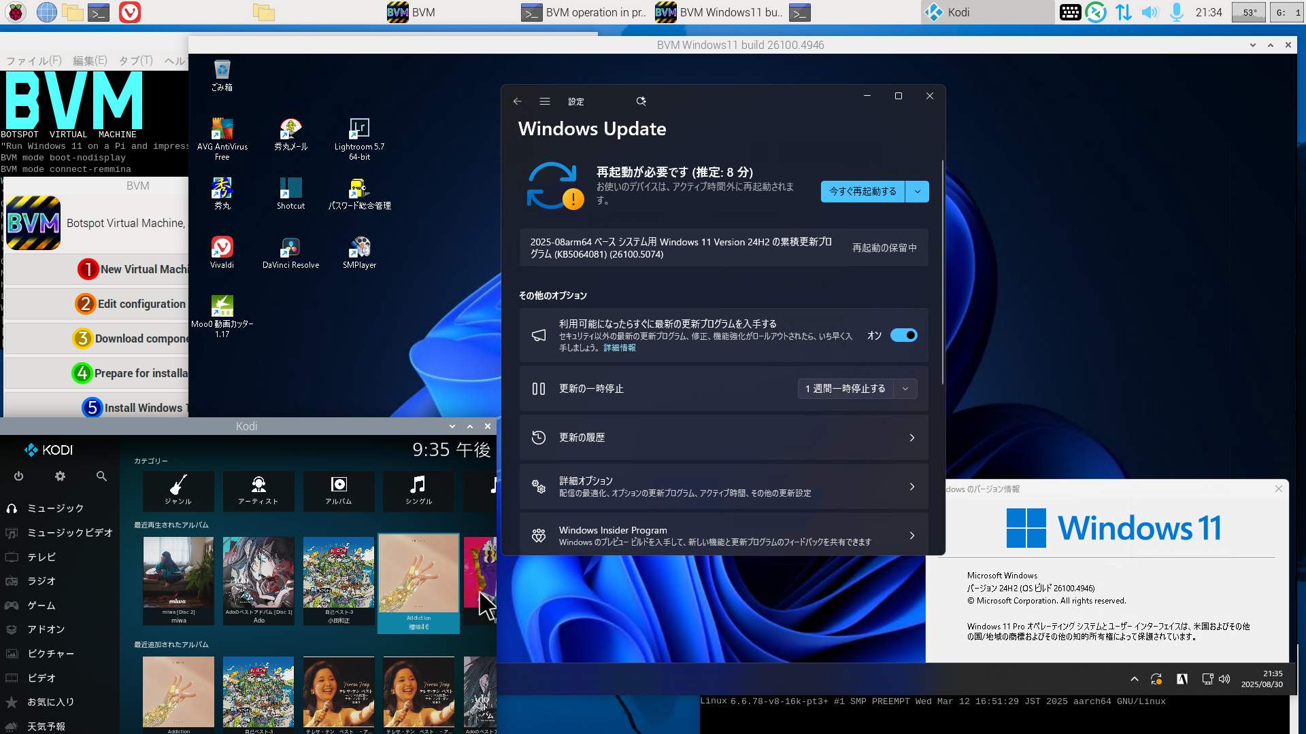
Task: Show hidden tray icons chevron in Windows taskbar
Action: click(x=1135, y=679)
